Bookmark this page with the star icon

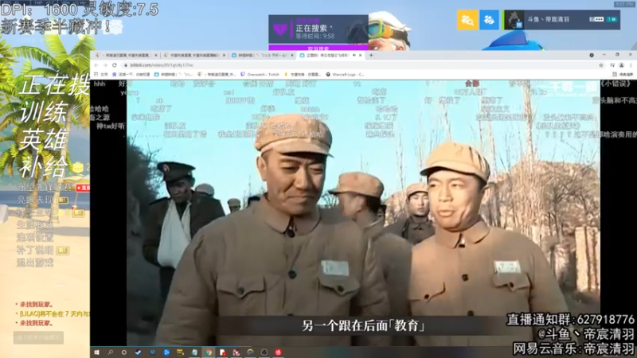click(x=601, y=65)
